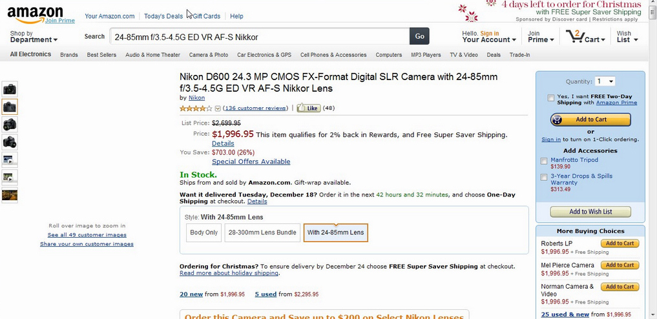
Task: Click inside the search text field
Action: tap(260, 36)
